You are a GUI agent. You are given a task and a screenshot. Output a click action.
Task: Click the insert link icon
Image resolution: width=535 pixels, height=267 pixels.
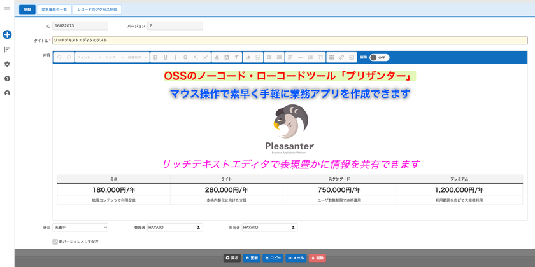(341, 58)
